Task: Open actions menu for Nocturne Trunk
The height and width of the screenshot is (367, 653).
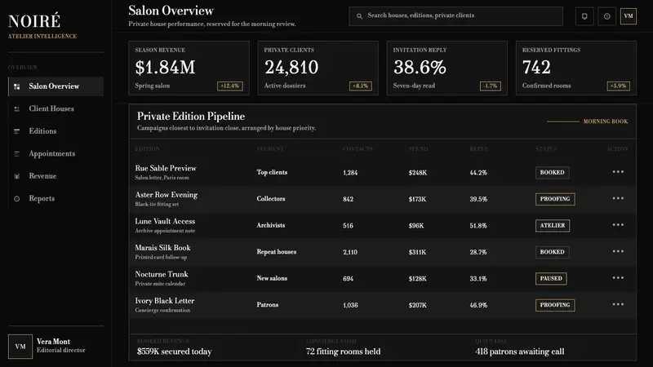Action: (618, 278)
